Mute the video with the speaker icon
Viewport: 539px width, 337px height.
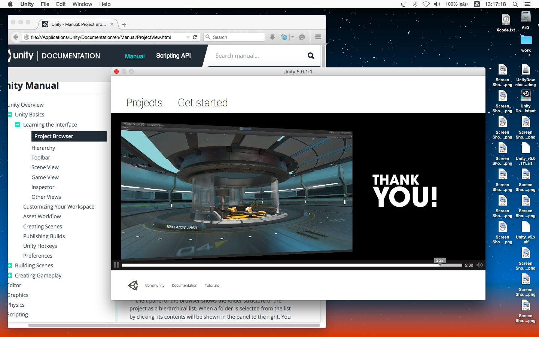(479, 265)
